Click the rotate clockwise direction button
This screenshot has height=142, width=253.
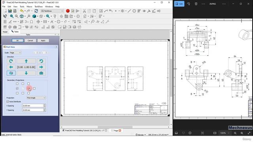pos(11,61)
